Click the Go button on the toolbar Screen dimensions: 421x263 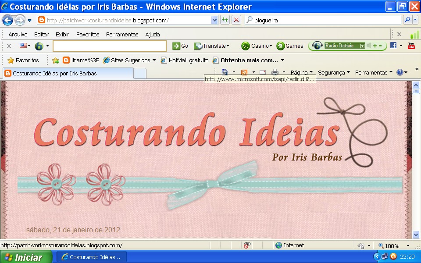coord(180,46)
